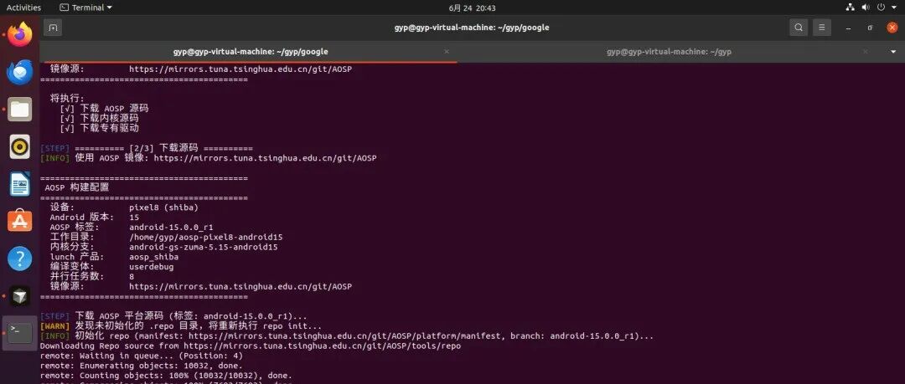Click '/home/gyp/aosp-pixel8-android15' path text
Image resolution: width=905 pixels, height=384 pixels.
[x=205, y=237]
